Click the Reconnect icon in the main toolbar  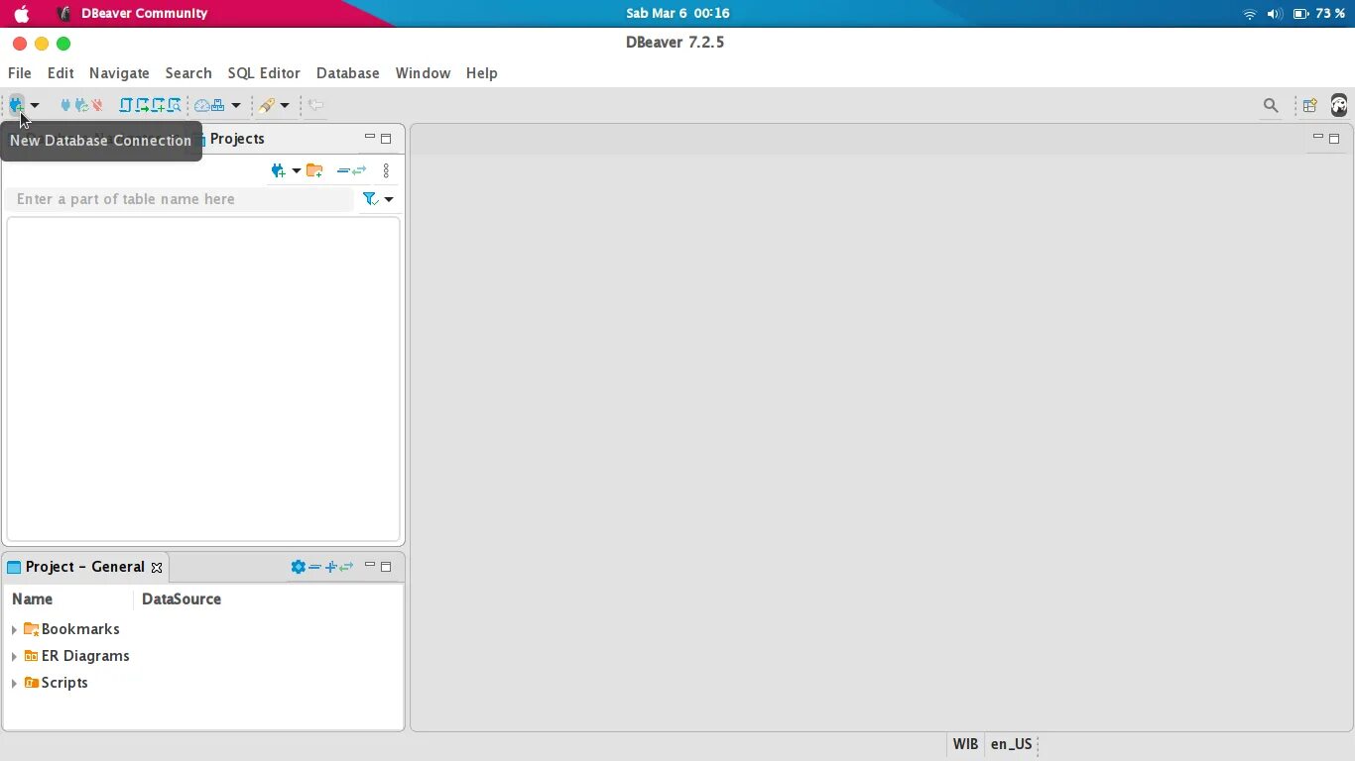coord(81,105)
